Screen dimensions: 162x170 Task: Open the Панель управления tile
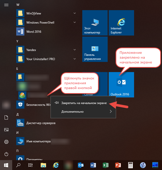(95, 49)
